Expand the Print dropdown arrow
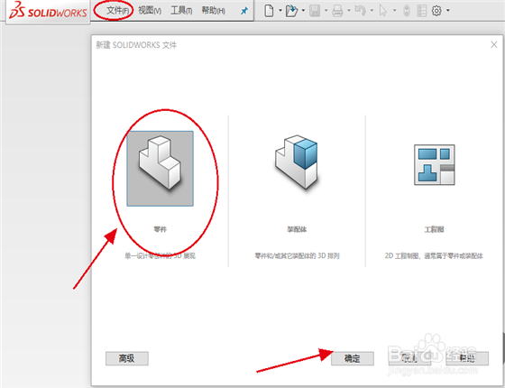The image size is (505, 388). tap(349, 11)
